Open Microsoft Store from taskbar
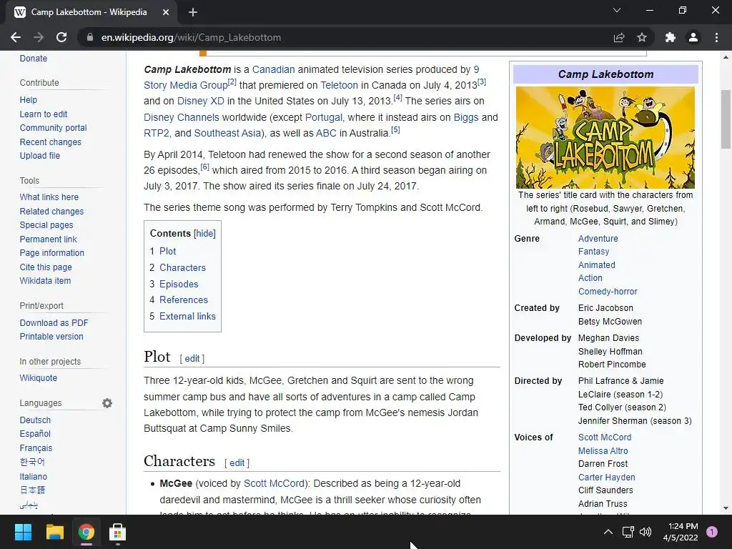 pos(118,532)
